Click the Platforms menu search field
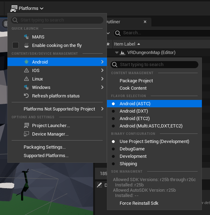This screenshot has width=210, height=215. 57,20
